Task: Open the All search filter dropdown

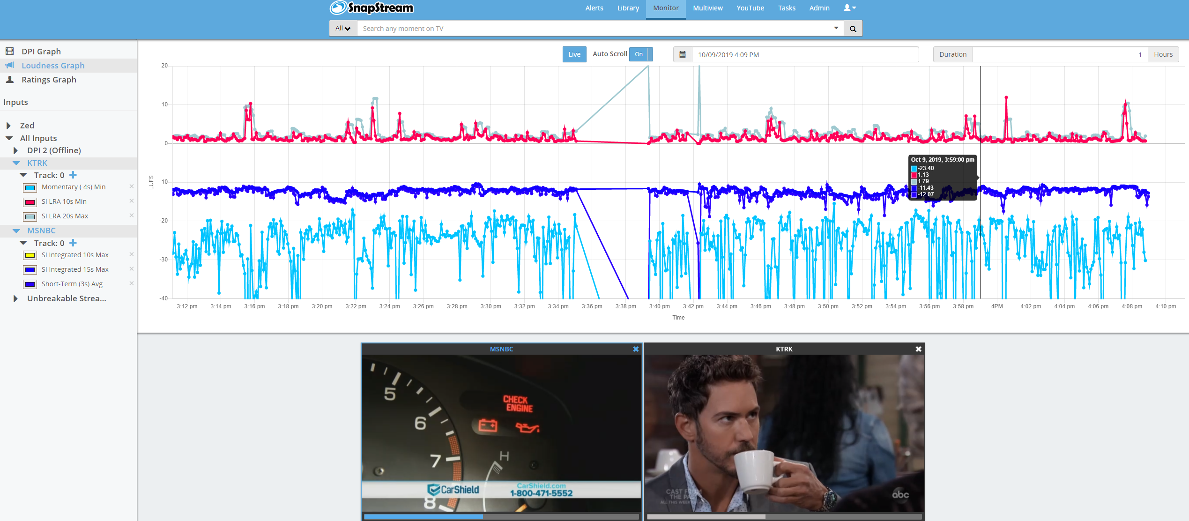Action: [x=343, y=29]
